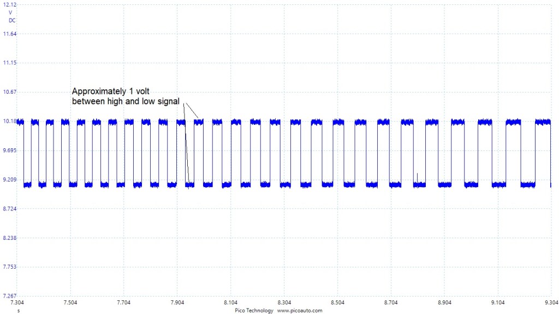The image size is (559, 314).
Task: Click the 11.15 voltage axis value
Action: pyautogui.click(x=9, y=63)
